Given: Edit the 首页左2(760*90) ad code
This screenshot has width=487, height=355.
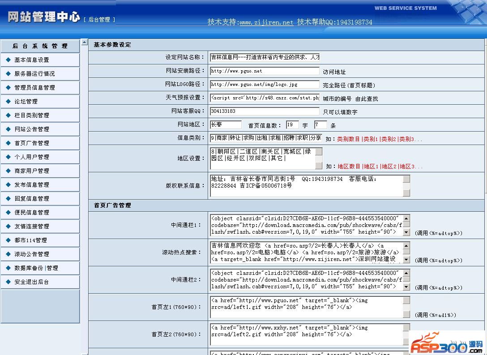Looking at the screenshot, I should (x=307, y=334).
